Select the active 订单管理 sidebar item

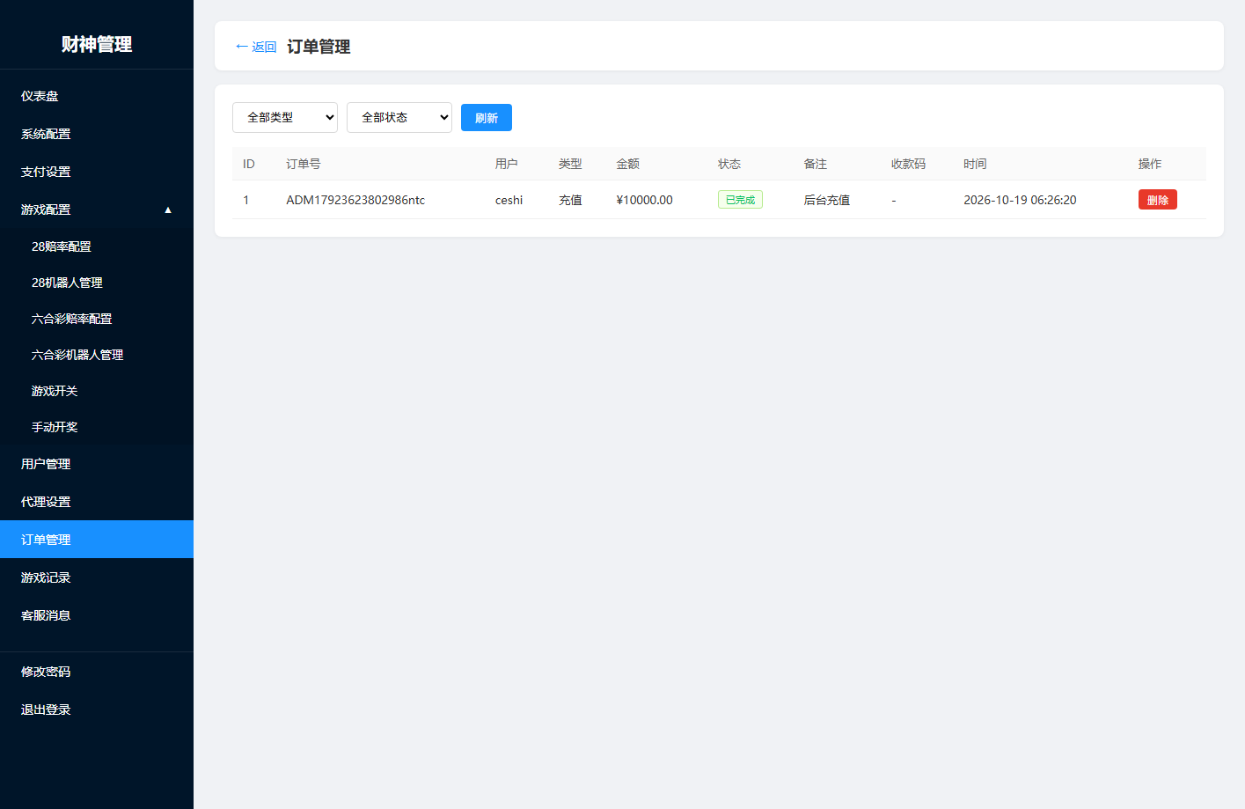click(97, 540)
